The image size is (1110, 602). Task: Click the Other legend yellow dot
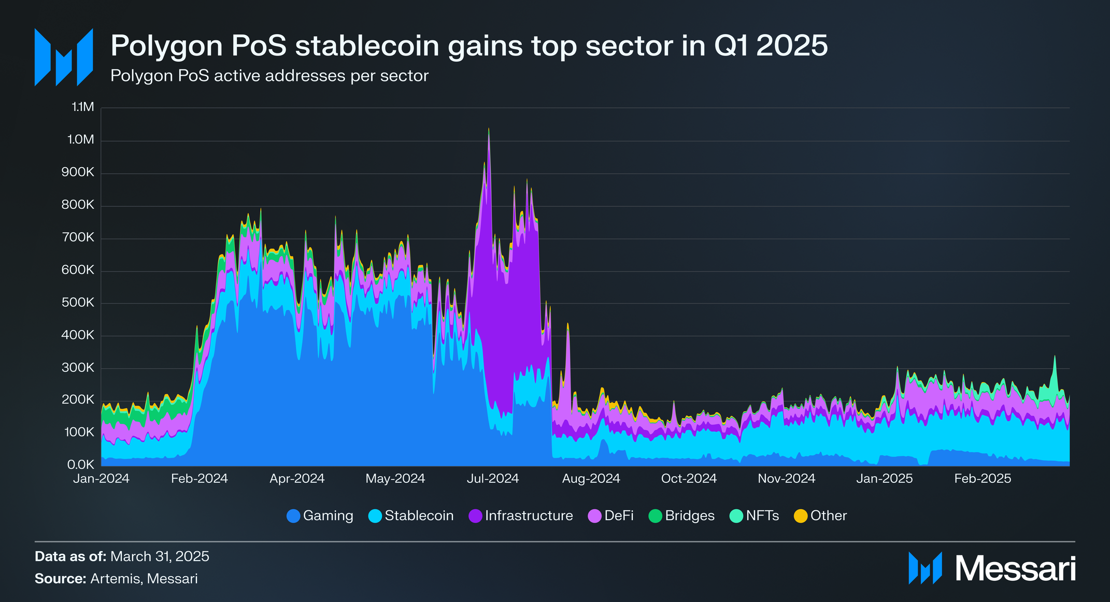(801, 516)
